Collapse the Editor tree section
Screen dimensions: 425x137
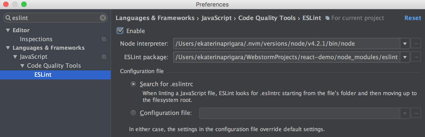point(8,30)
